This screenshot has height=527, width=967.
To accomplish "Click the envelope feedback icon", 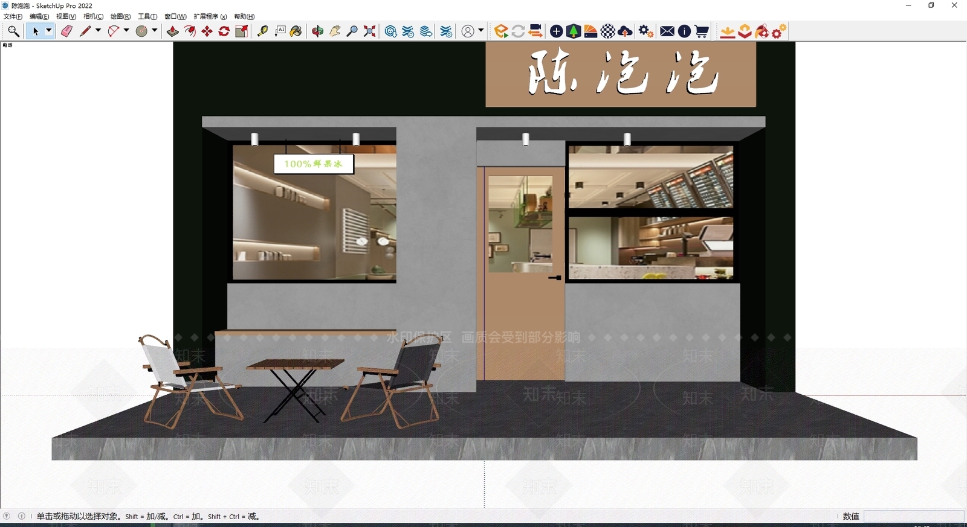I will point(667,31).
